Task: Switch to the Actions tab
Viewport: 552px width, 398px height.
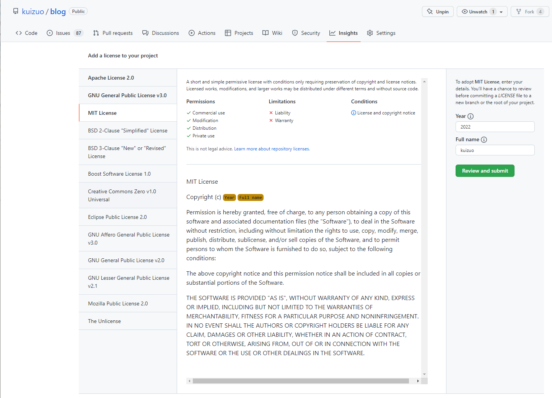Action: [202, 33]
